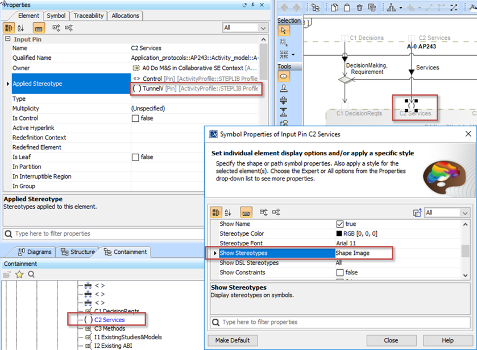Select the arrow Selection tool

tap(284, 31)
